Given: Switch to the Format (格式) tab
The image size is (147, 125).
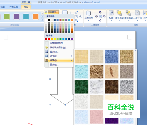Looking at the screenshot, I should tap(26, 7).
